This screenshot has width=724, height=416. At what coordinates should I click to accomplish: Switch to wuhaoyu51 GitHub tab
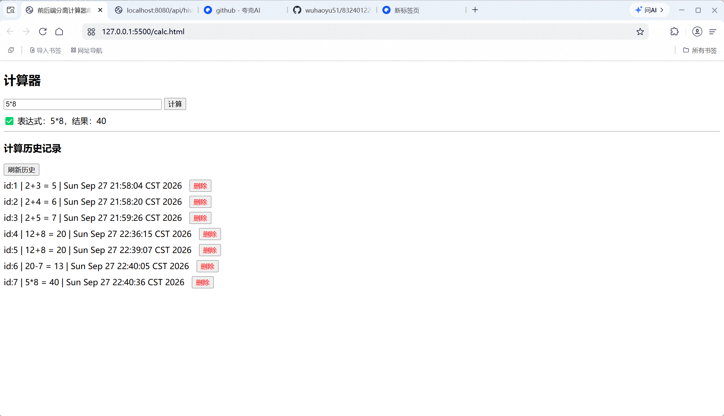click(332, 10)
